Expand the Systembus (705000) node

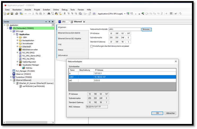(11, 77)
